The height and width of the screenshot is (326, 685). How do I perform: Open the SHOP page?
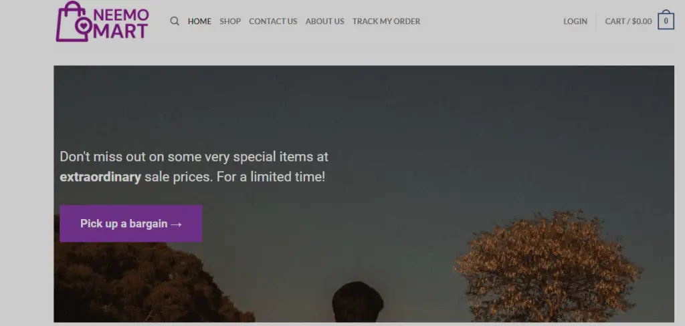pos(230,21)
